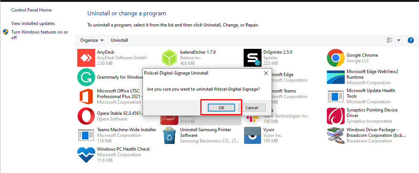Screen dimensions: 419x173
Task: Select Uninstall Samsung Printer Software text
Action: tap(206, 132)
